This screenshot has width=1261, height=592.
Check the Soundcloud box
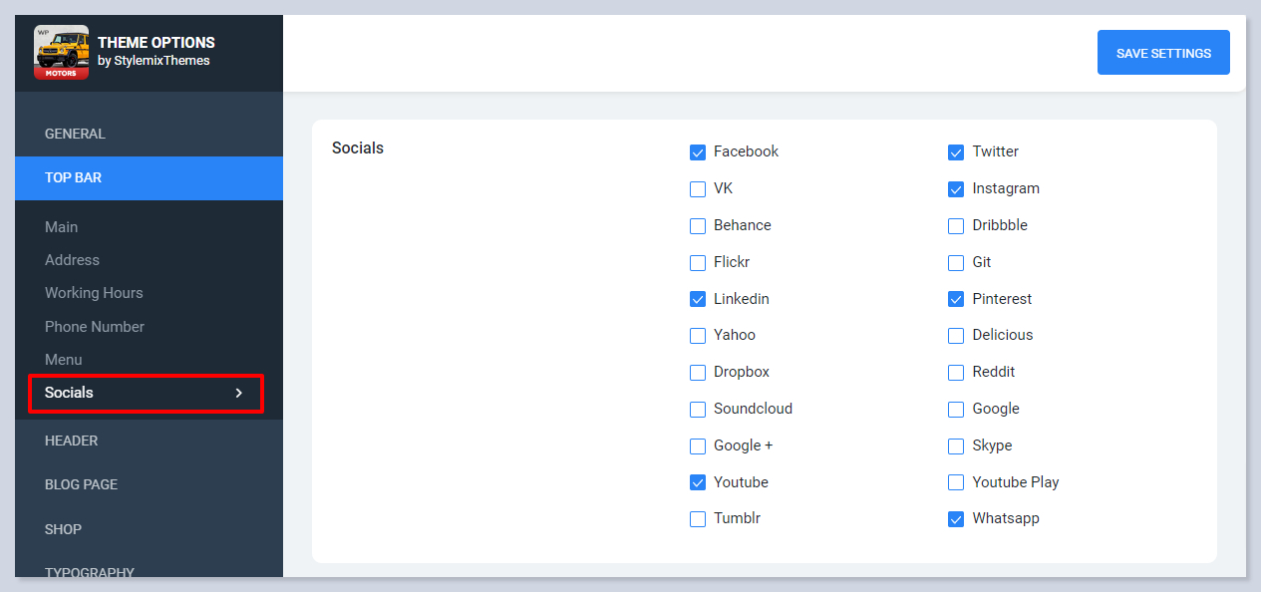(x=698, y=410)
